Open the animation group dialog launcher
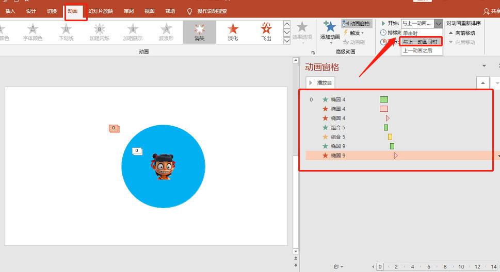The image size is (500, 272). pyautogui.click(x=313, y=53)
